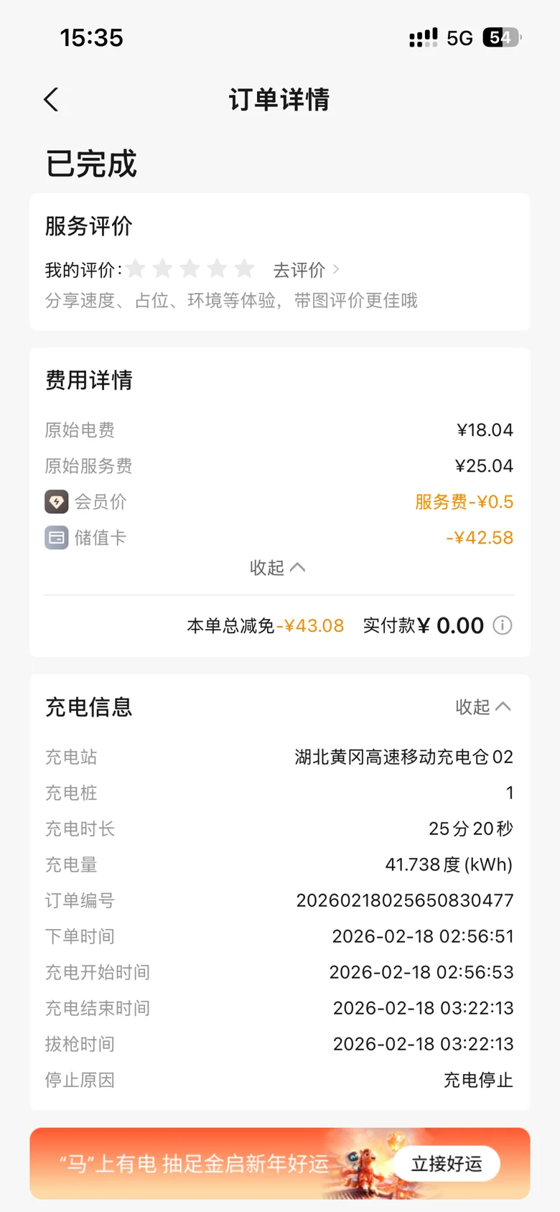Tap the order number value

tap(405, 900)
